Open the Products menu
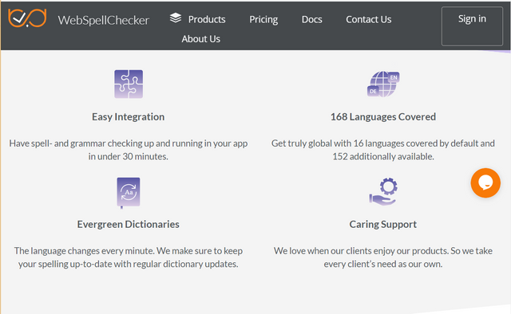This screenshot has width=511, height=314. click(x=207, y=19)
